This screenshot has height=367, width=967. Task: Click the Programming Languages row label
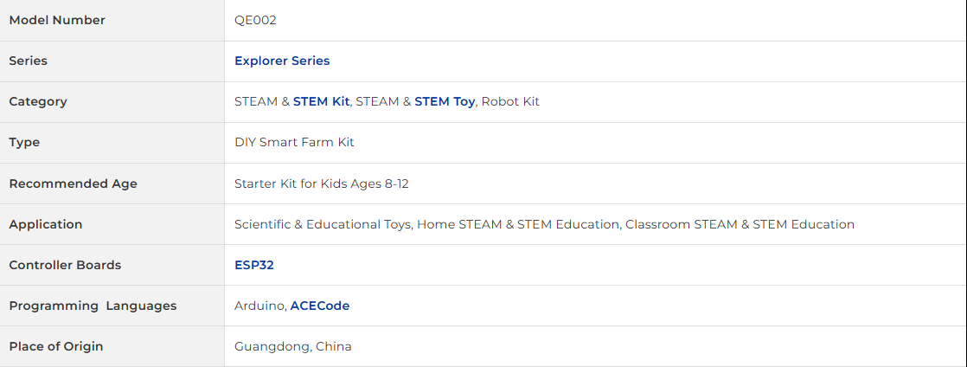(93, 306)
